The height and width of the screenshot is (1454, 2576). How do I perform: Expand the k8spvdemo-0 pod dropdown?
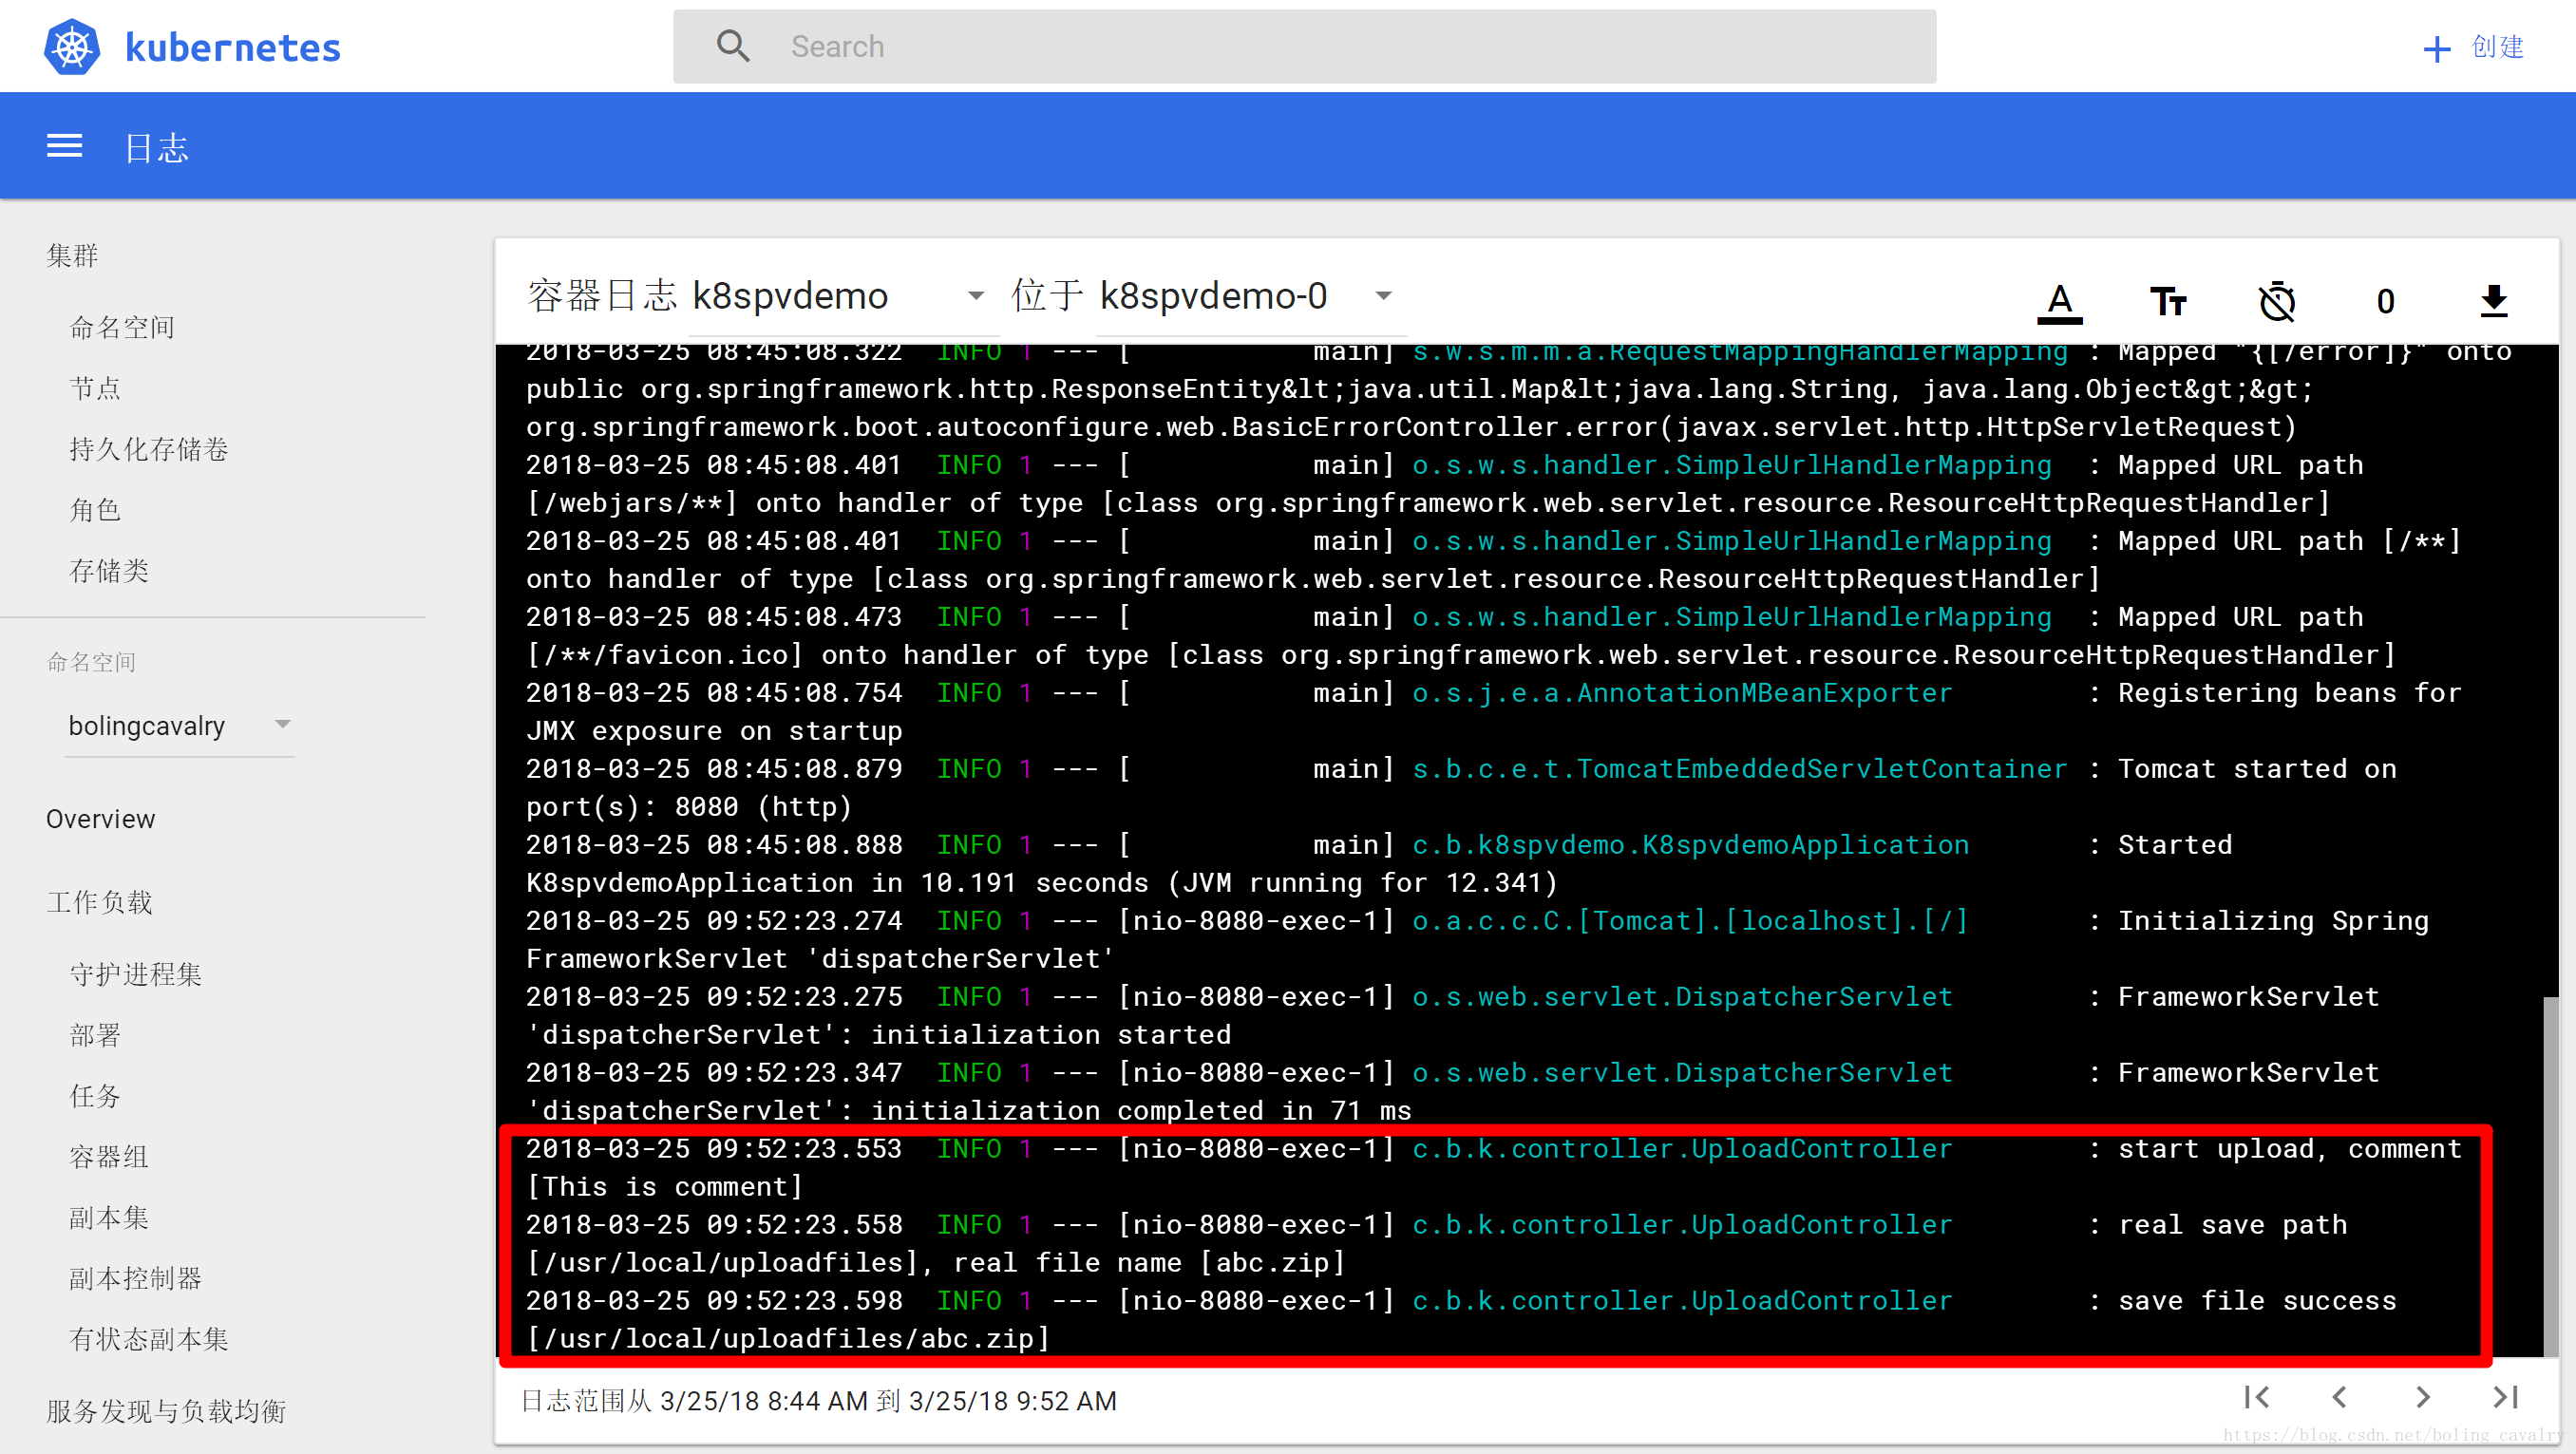click(x=1383, y=296)
